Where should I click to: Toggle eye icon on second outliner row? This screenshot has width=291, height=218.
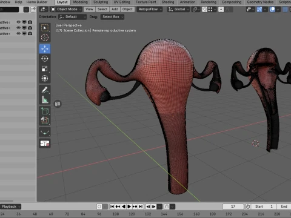19,28
